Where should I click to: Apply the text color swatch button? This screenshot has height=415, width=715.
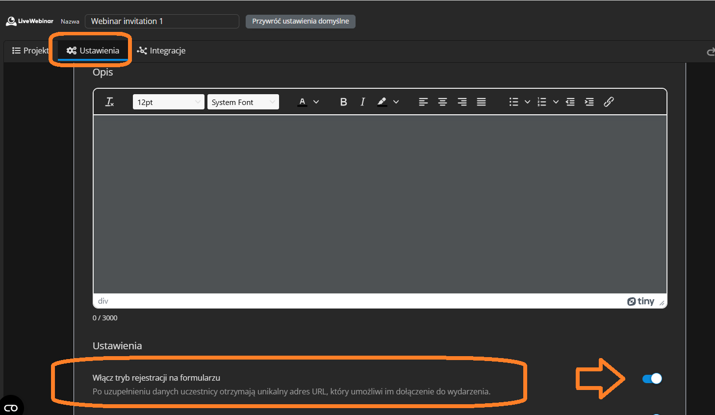tap(303, 102)
